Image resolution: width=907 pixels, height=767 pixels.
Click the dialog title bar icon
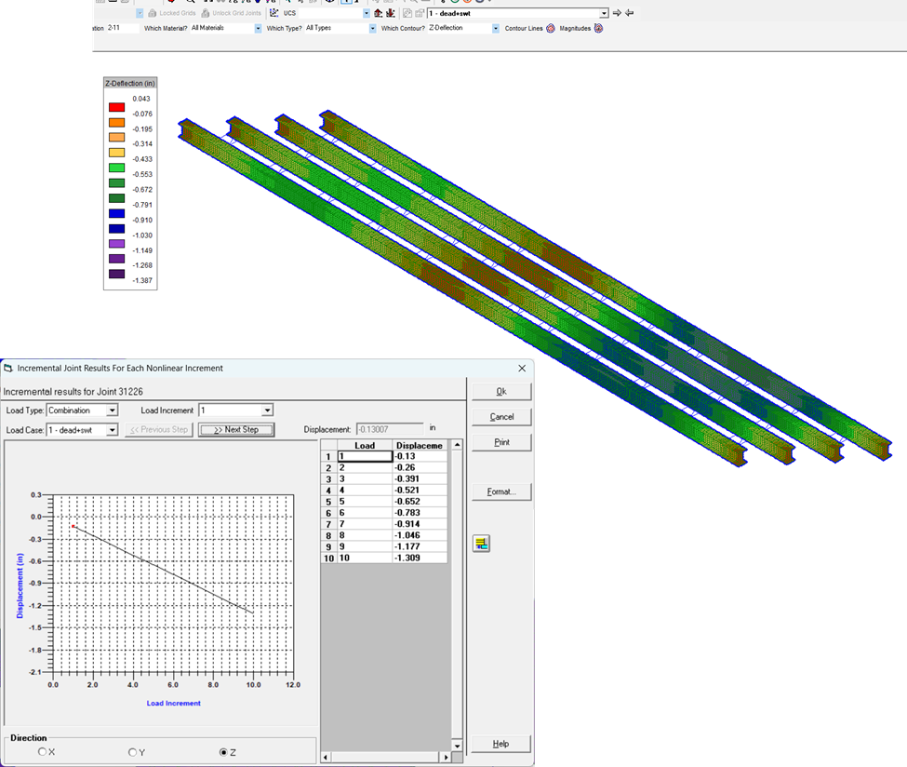(x=8, y=369)
